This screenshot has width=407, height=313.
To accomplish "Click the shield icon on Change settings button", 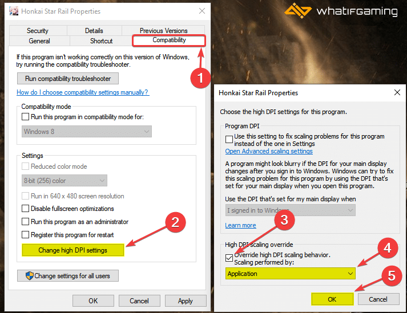I will tap(30, 276).
